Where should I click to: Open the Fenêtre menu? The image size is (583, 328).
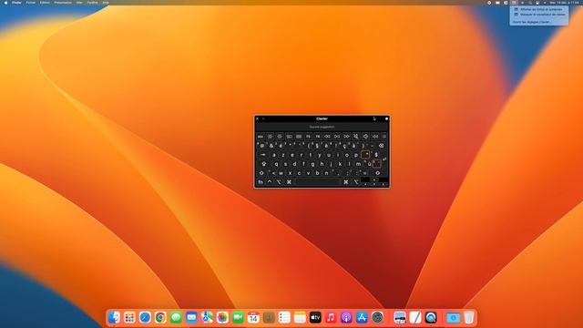coord(92,3)
